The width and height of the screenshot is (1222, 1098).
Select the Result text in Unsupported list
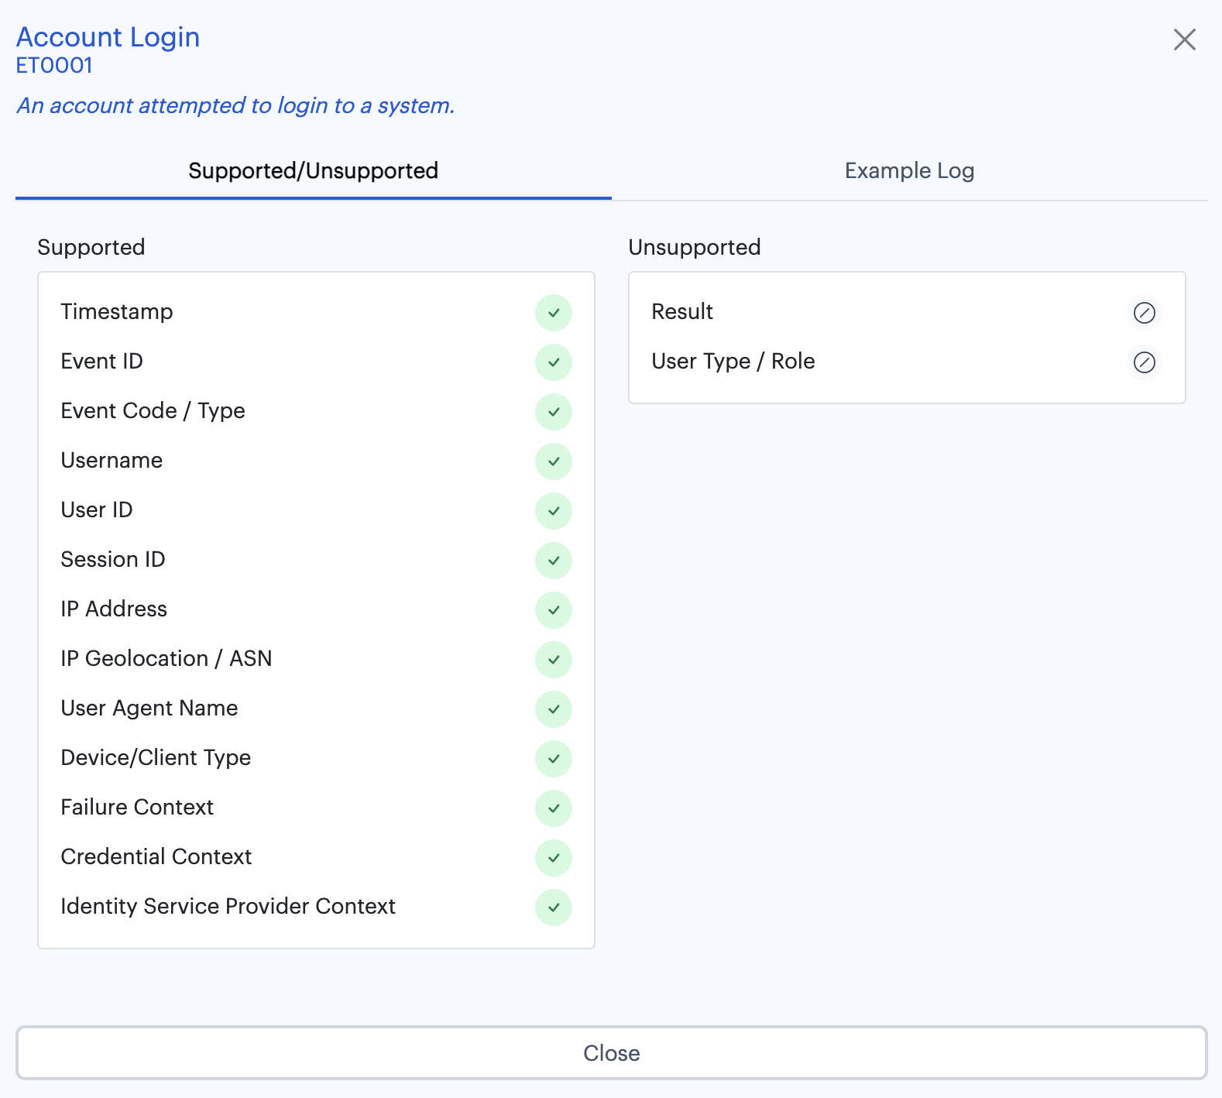click(x=682, y=311)
